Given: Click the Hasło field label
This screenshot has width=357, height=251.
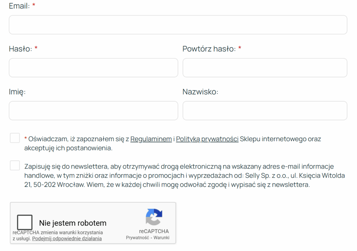Looking at the screenshot, I should [20, 49].
